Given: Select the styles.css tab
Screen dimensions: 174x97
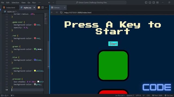Looking at the screenshot, I should tap(27, 8).
